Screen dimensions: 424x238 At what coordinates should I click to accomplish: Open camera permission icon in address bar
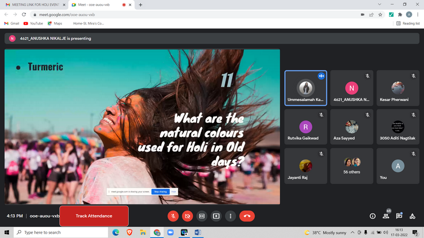coord(363,15)
